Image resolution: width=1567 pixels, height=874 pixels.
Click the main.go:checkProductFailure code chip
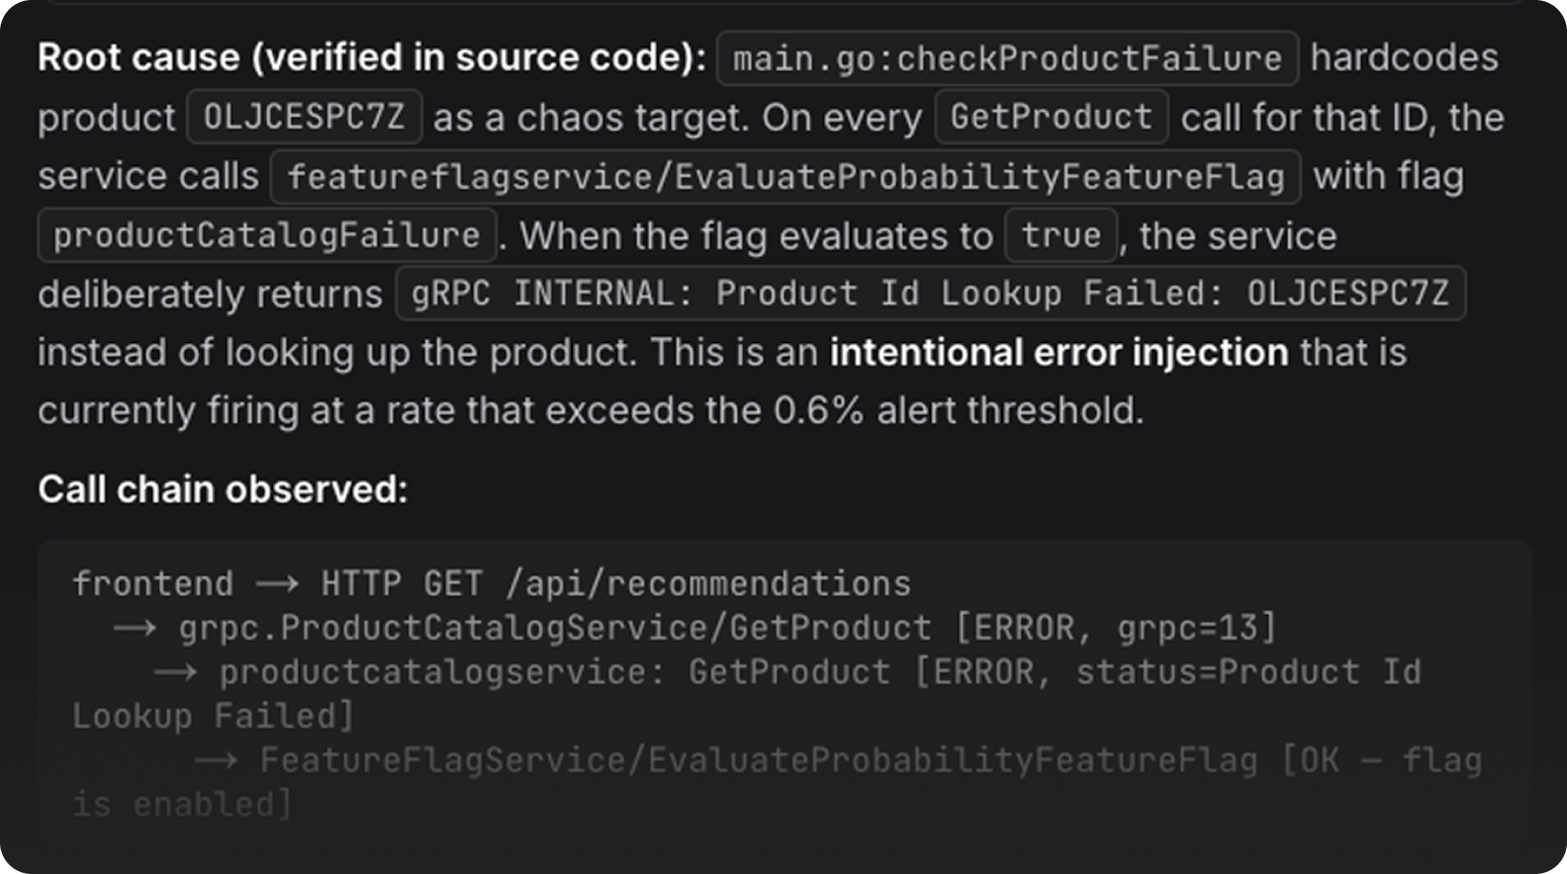coord(1007,58)
